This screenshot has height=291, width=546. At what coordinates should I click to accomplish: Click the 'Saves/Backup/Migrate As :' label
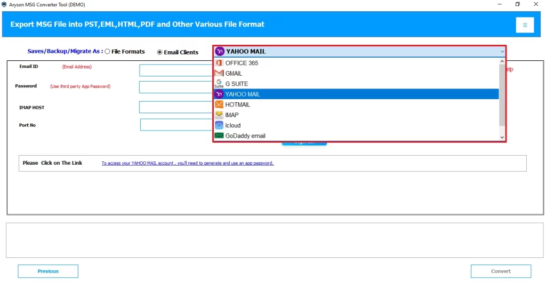[65, 51]
